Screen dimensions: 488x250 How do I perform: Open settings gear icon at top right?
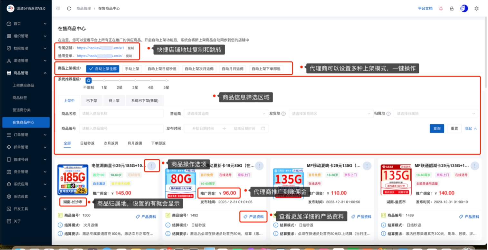pos(476,9)
